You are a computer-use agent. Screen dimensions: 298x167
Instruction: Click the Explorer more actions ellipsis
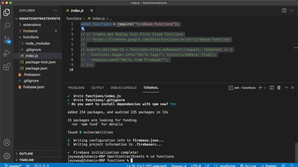[x=55, y=11]
